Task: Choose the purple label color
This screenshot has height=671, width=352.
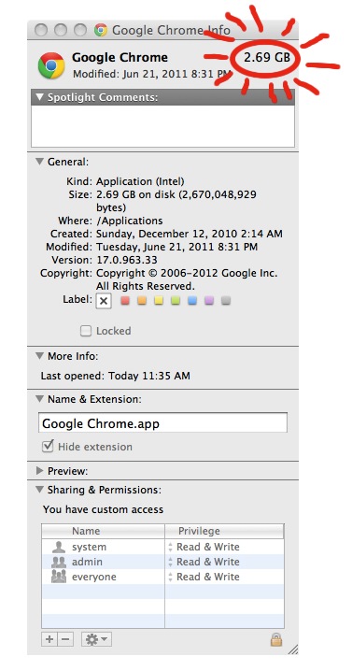Action: pos(209,300)
